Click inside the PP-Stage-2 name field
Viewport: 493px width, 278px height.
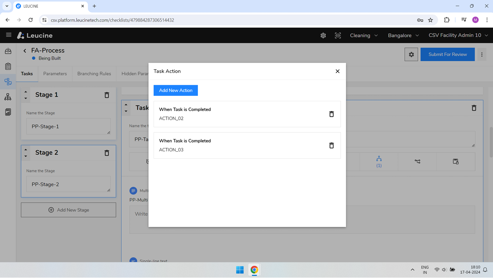coord(68,184)
